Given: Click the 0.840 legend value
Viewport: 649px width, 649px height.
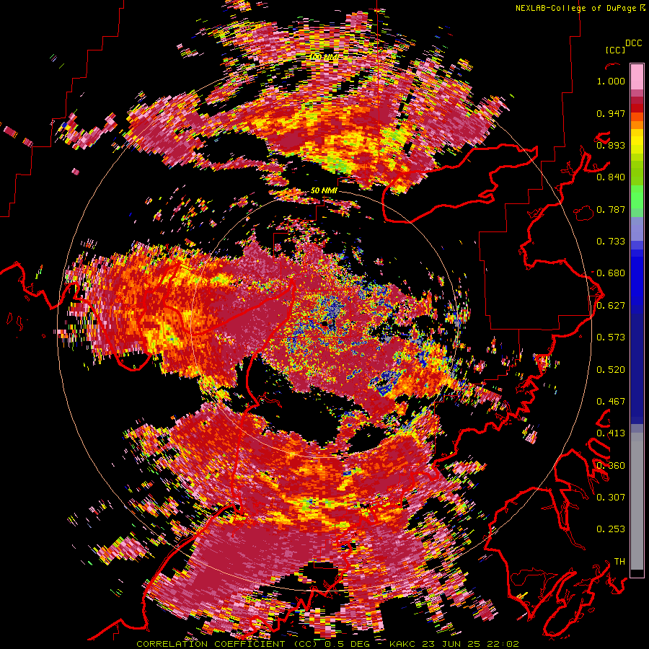Looking at the screenshot, I should (611, 177).
